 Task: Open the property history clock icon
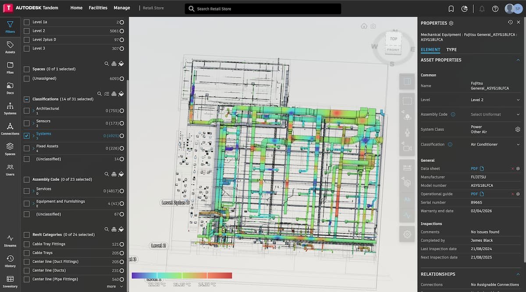[510, 22]
